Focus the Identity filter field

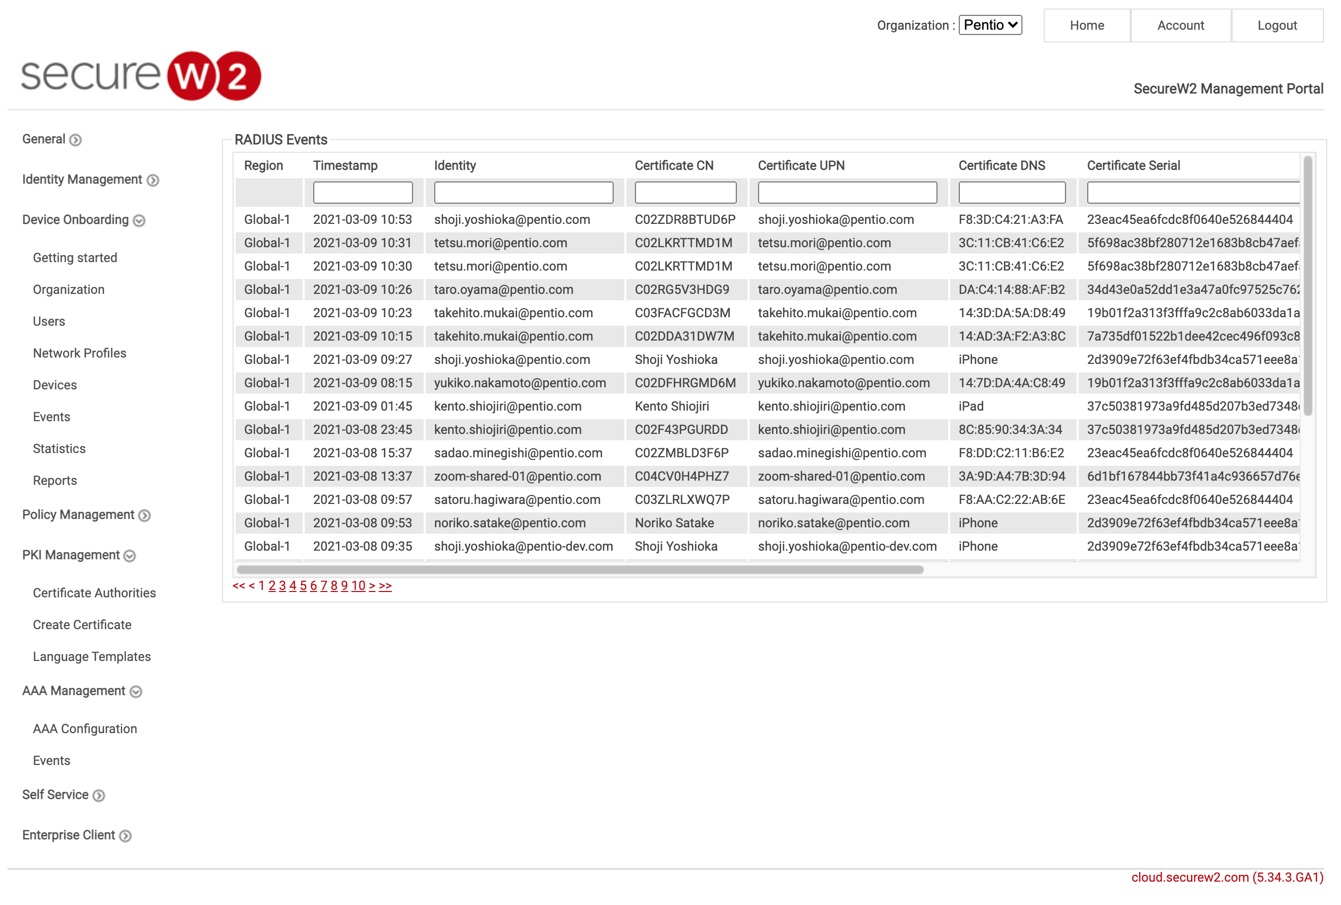click(x=524, y=193)
